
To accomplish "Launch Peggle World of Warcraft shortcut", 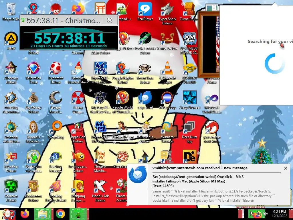I will (x=123, y=102).
